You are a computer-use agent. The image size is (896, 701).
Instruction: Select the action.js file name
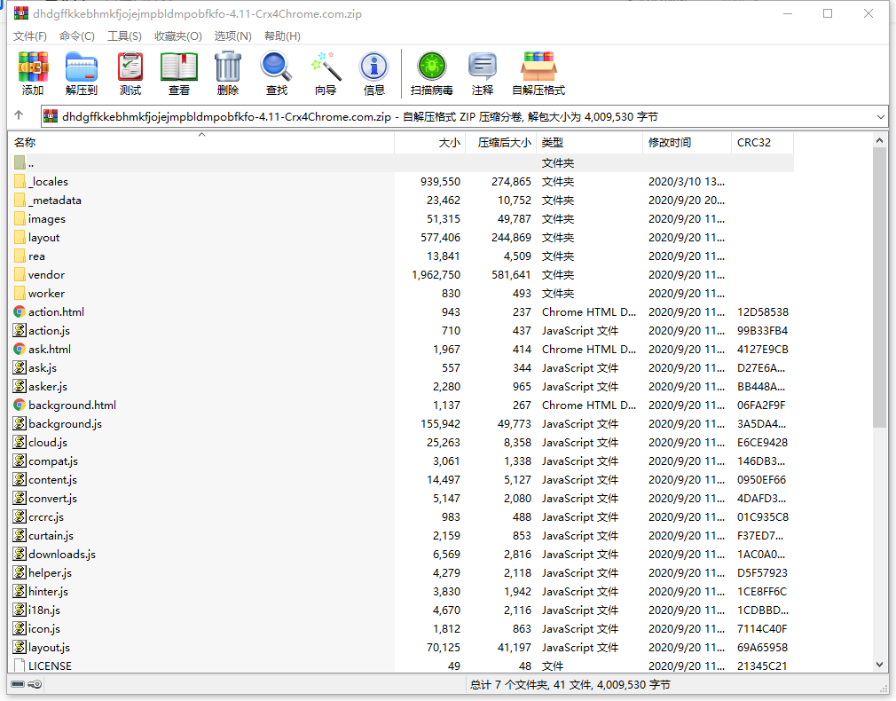point(49,330)
